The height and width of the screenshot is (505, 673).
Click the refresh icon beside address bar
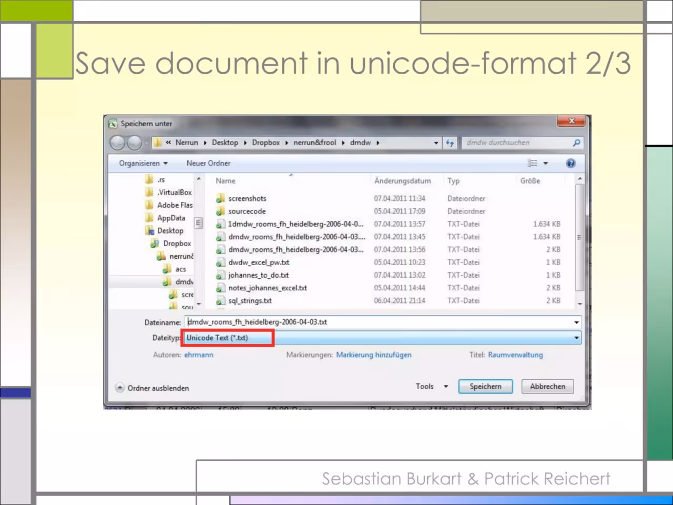coord(450,143)
